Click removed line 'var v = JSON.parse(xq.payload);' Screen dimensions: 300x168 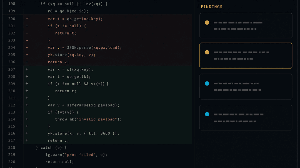[x=85, y=48]
